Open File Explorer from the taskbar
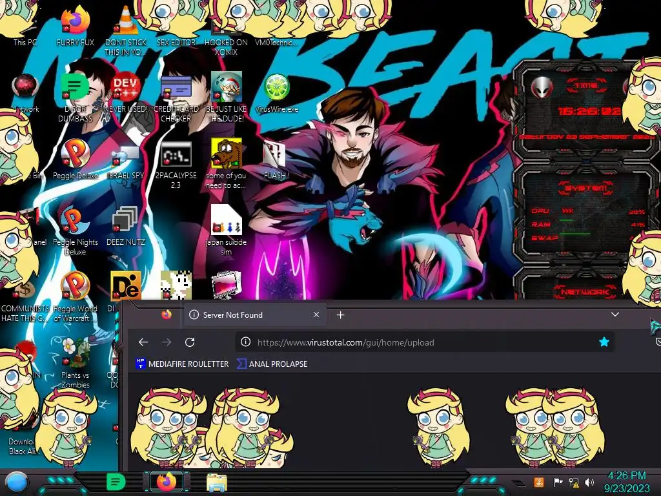 [x=217, y=483]
